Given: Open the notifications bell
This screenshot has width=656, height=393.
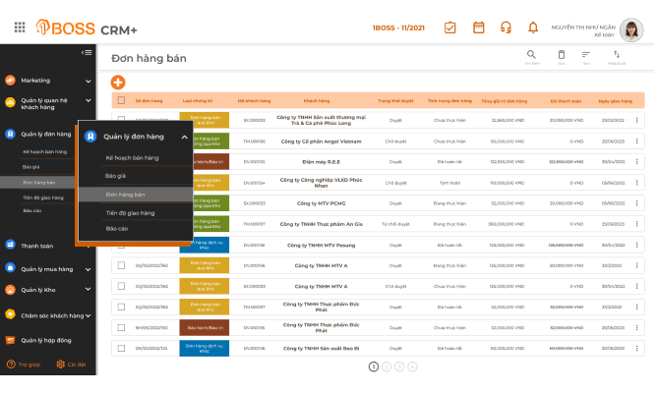Looking at the screenshot, I should [533, 28].
